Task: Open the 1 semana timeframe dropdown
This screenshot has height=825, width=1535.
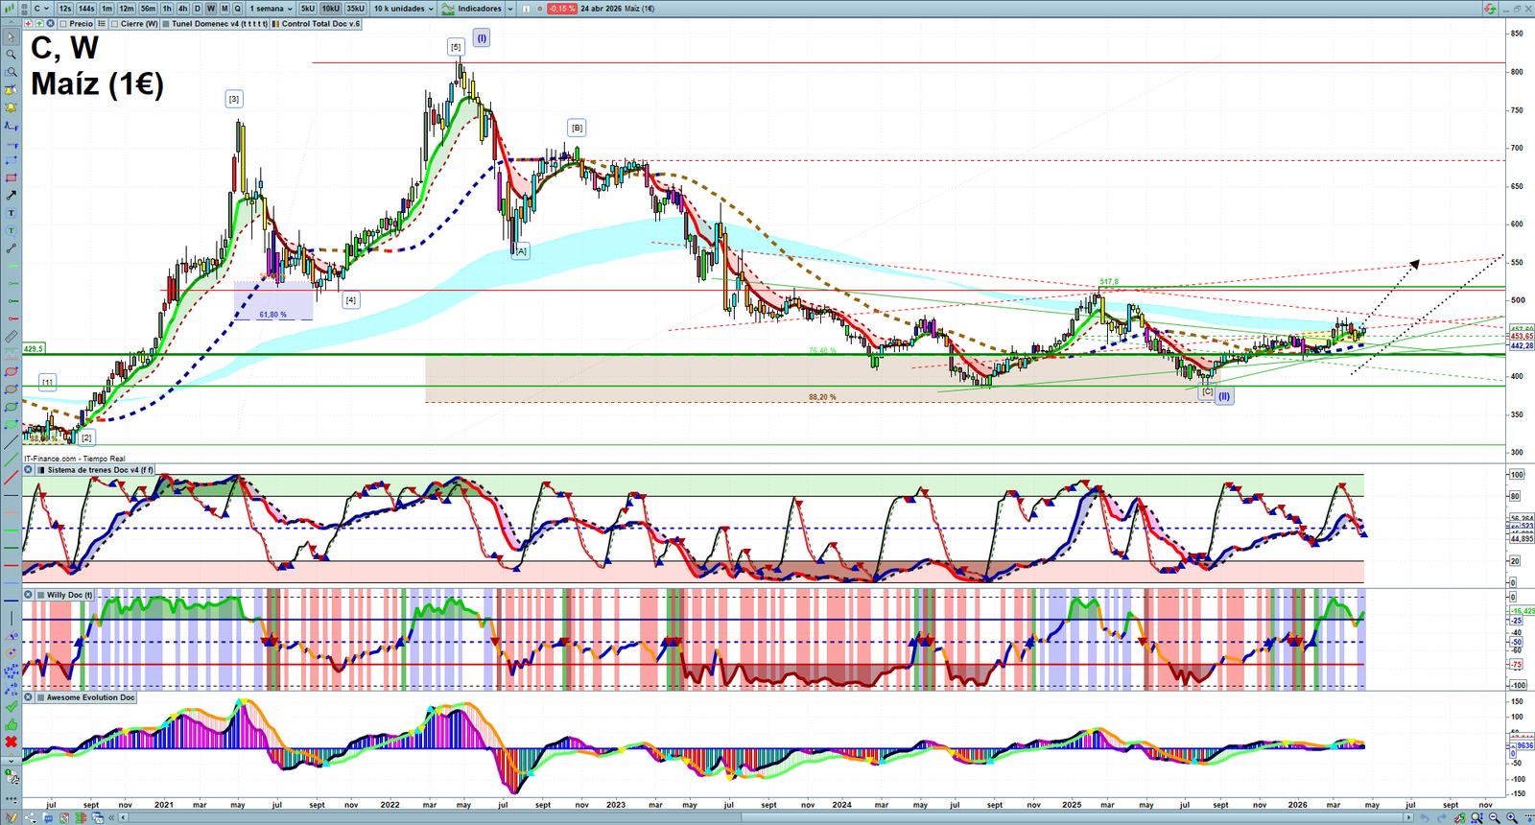Action: click(272, 9)
